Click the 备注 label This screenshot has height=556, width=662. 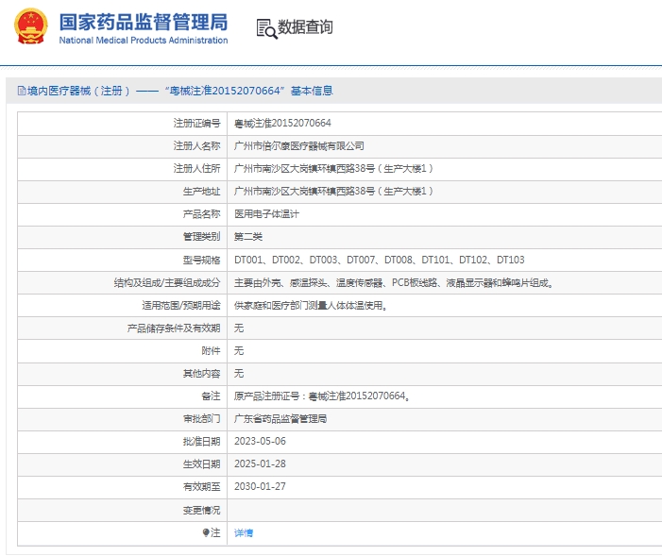tap(211, 396)
